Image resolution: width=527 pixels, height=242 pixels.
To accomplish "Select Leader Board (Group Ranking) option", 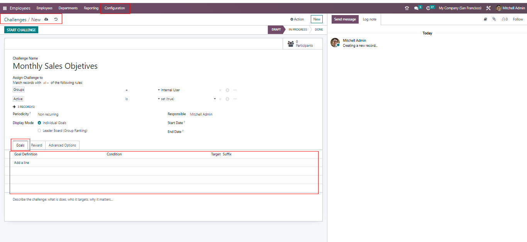I will (39, 131).
